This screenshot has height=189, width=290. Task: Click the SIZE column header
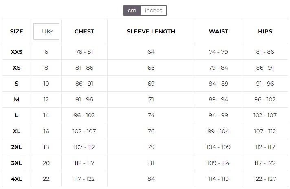pyautogui.click(x=17, y=31)
